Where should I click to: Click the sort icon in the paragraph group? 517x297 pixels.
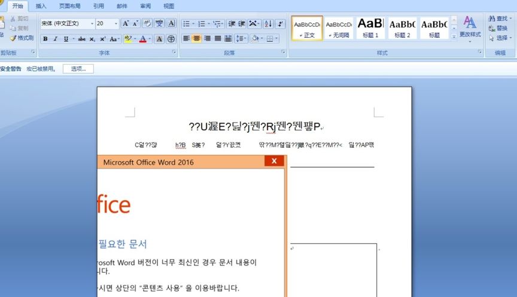267,24
